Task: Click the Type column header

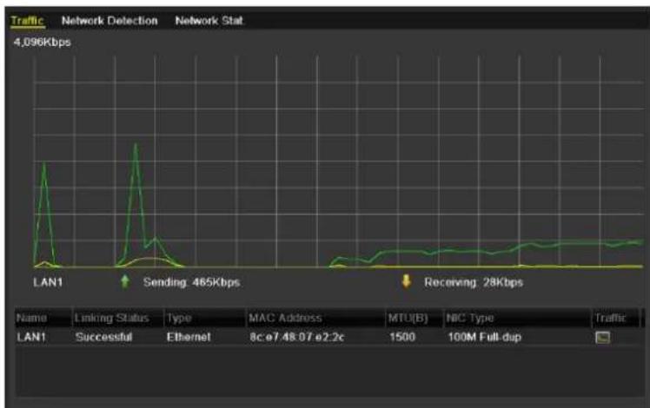Action: pyautogui.click(x=205, y=318)
